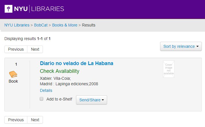205x127 pixels.
Task: Check the Add to e-Shelf checkbox
Action: pyautogui.click(x=41, y=99)
